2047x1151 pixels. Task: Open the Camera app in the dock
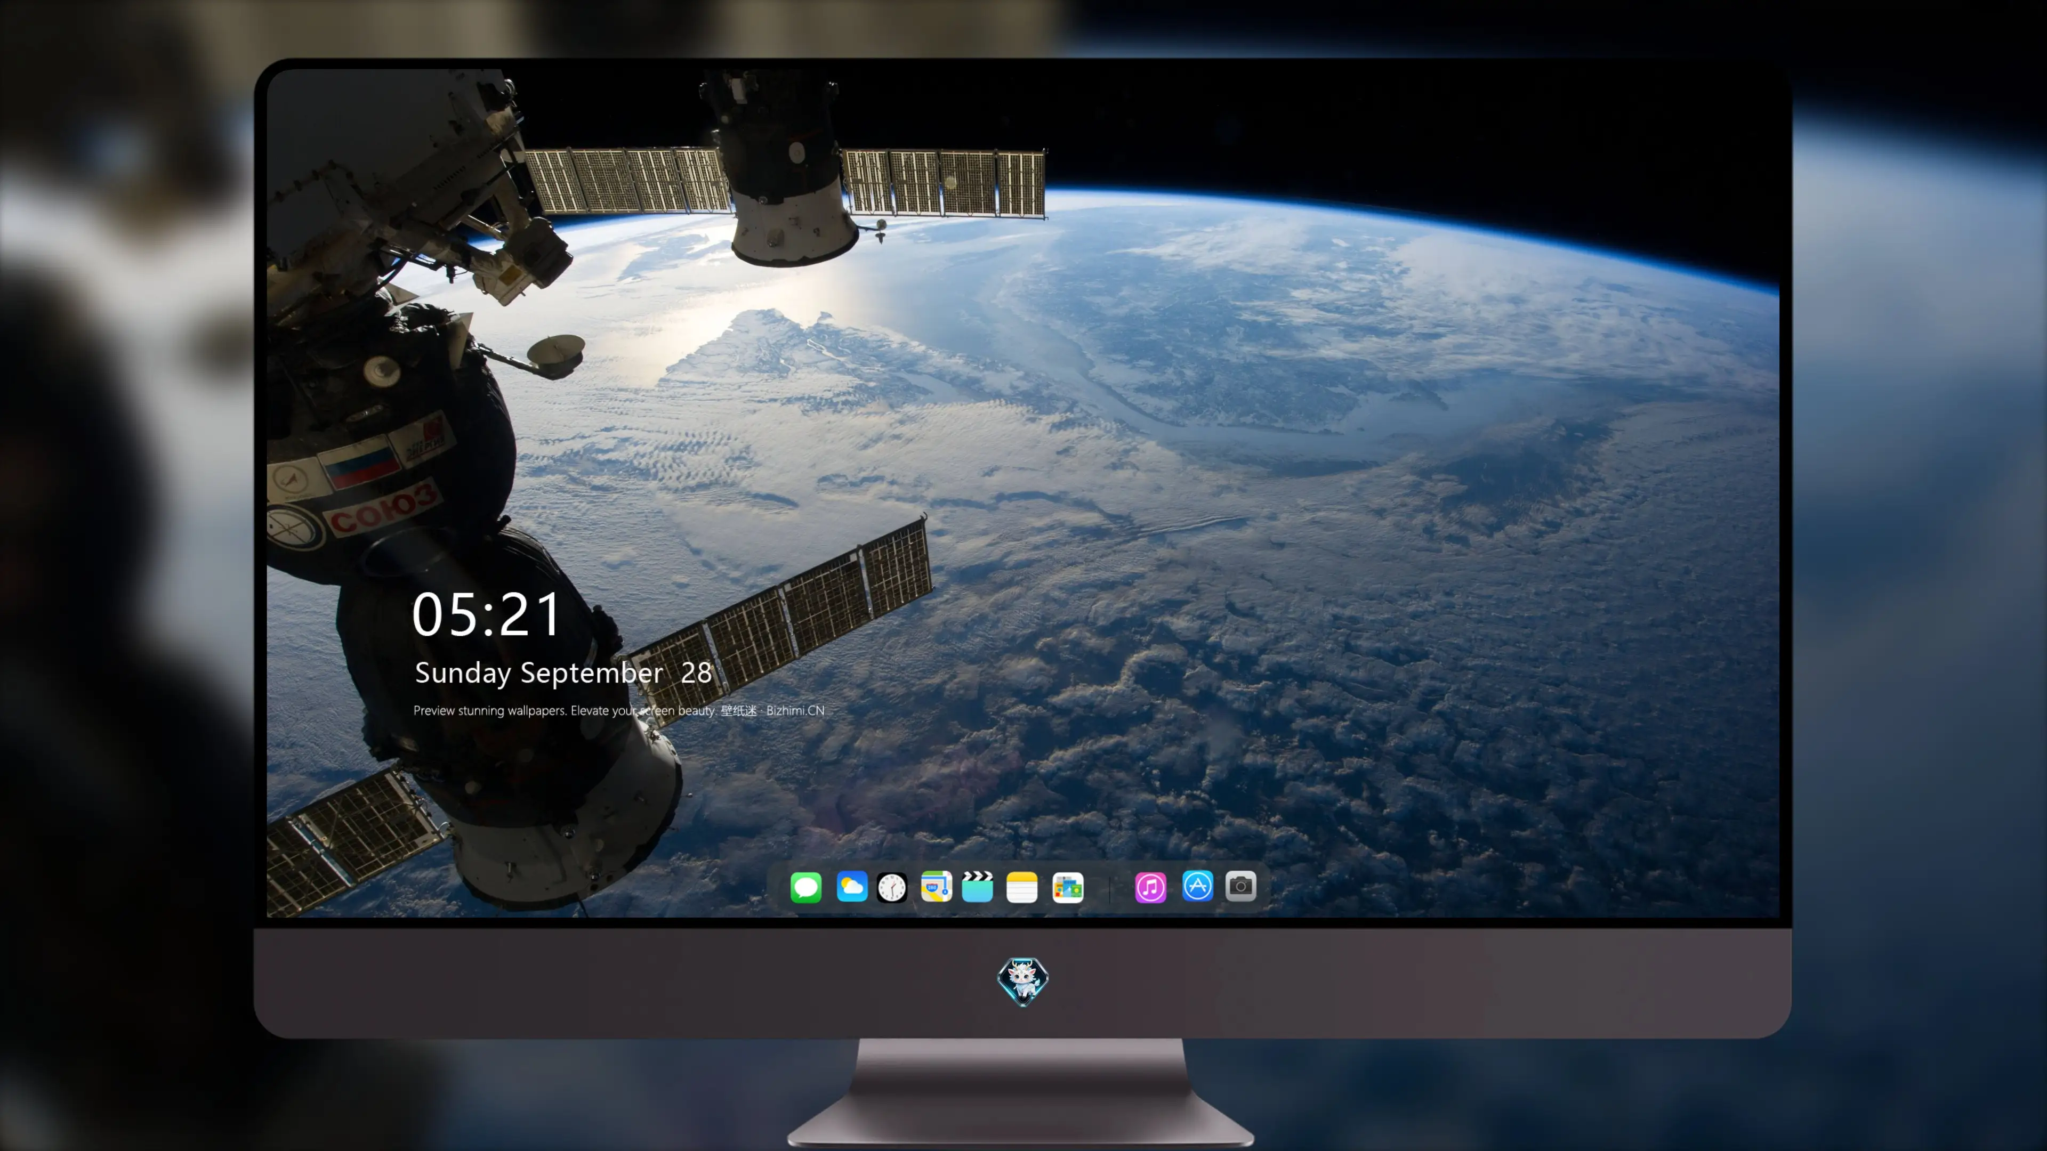[x=1240, y=886]
